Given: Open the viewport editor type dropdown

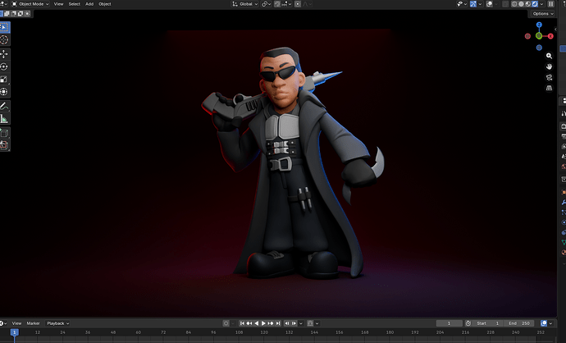Looking at the screenshot, I should pyautogui.click(x=3, y=4).
